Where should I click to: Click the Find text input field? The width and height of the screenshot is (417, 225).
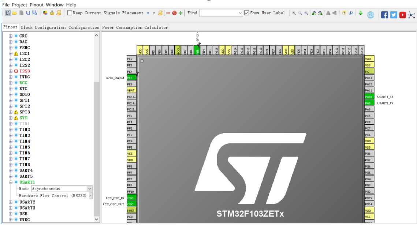[219, 13]
